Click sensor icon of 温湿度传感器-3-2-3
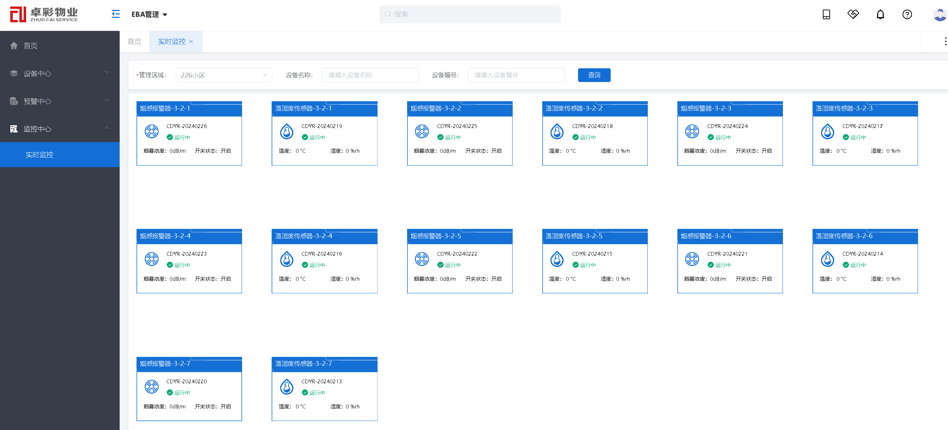 (828, 131)
